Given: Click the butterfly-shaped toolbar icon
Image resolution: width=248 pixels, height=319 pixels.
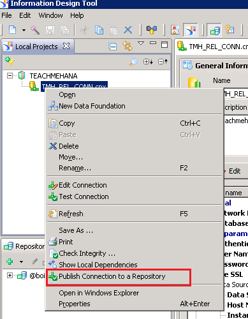Looking at the screenshot, I should [x=152, y=29].
